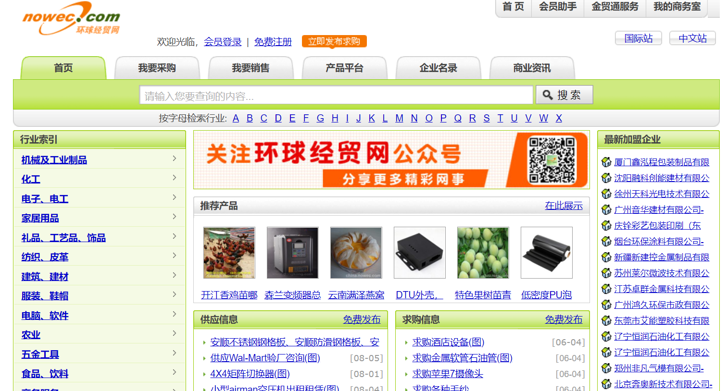Click icon beside 苏州莱尔微波技术 company

pyautogui.click(x=606, y=273)
